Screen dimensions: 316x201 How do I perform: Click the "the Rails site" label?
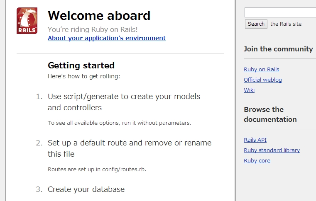click(x=286, y=24)
